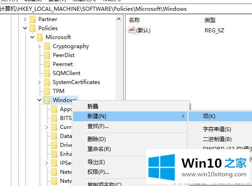This screenshot has width=252, height=186.
Task: Collapse the Policies key
Action: click(x=25, y=28)
